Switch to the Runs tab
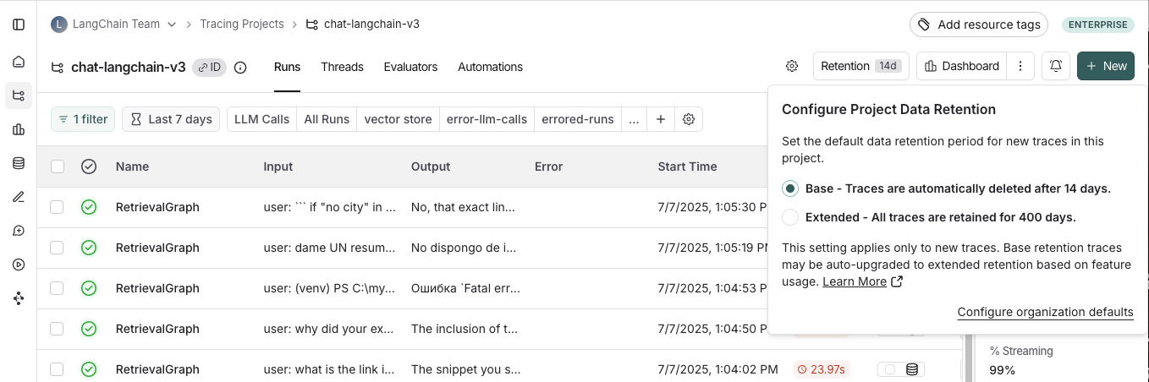The width and height of the screenshot is (1149, 382). coord(287,67)
